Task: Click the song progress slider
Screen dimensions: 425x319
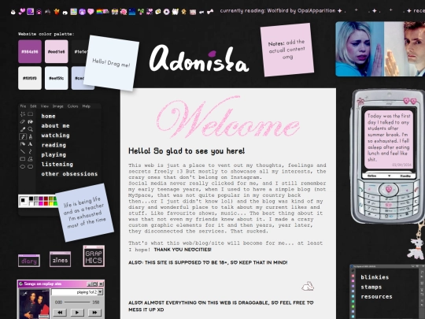Action: (77, 302)
